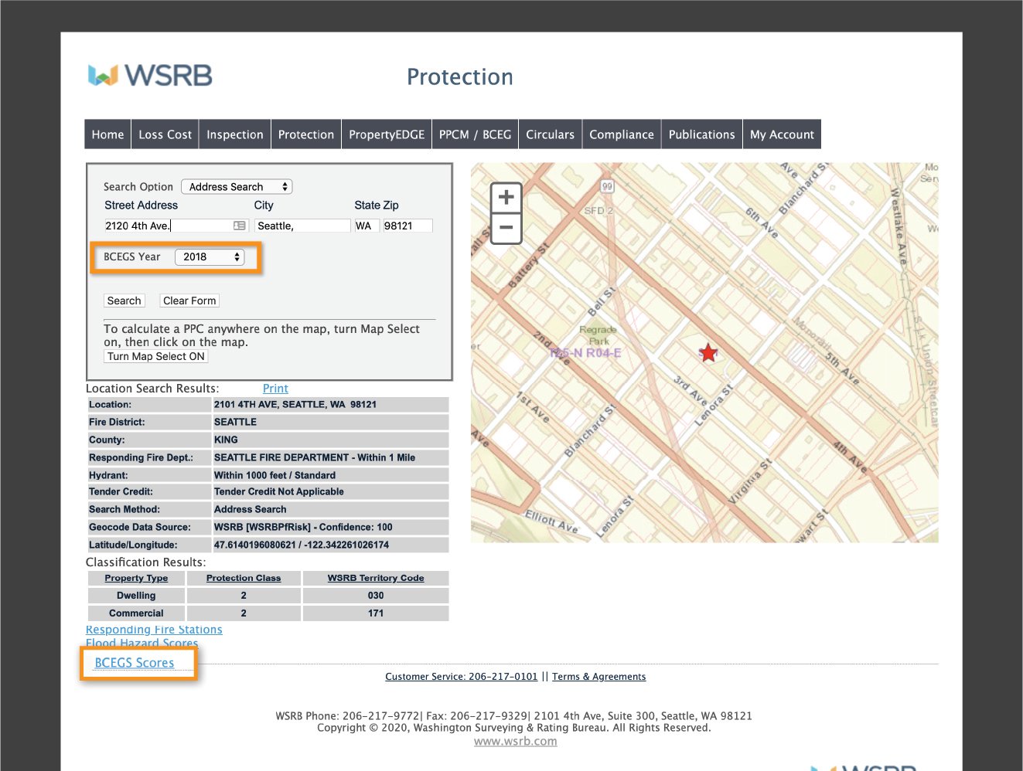This screenshot has height=771, width=1023.
Task: Print the location search results
Action: pyautogui.click(x=275, y=388)
